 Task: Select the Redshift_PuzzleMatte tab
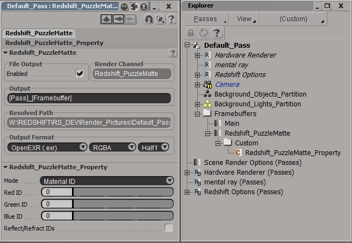(x=39, y=33)
